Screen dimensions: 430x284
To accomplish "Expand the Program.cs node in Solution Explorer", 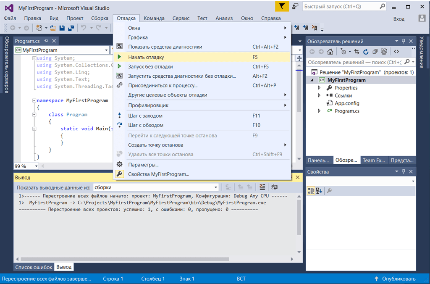I will coord(319,111).
